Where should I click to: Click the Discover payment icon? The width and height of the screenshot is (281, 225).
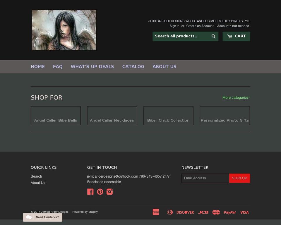coord(185,212)
